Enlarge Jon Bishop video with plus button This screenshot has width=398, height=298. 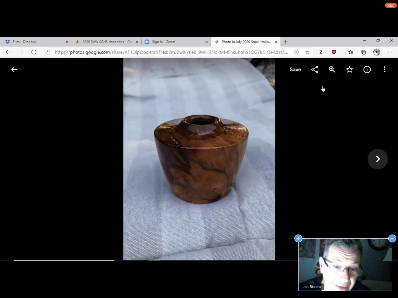pos(298,238)
